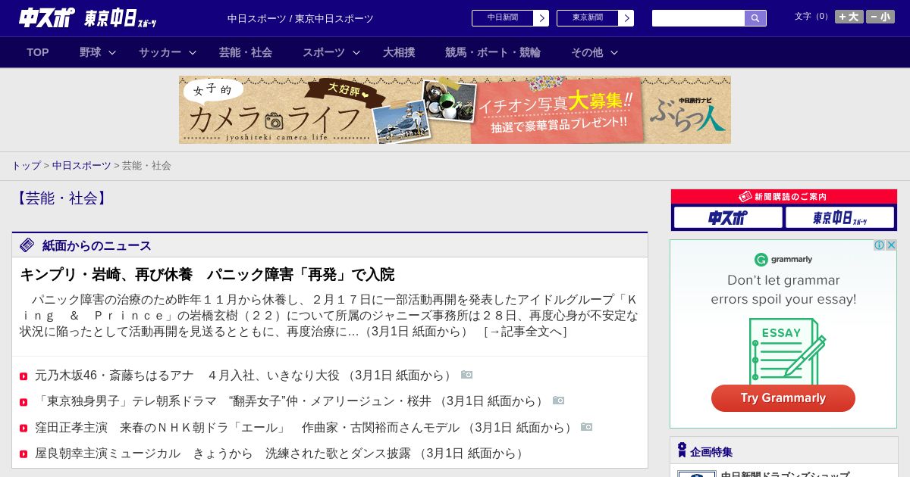Click the →記事全文へ link
The width and height of the screenshot is (910, 477).
tap(525, 332)
